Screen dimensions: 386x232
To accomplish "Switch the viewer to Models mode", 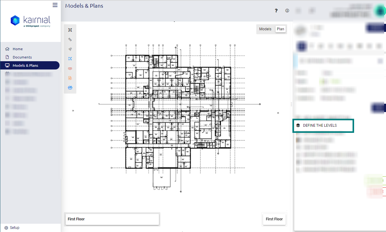I will point(265,29).
